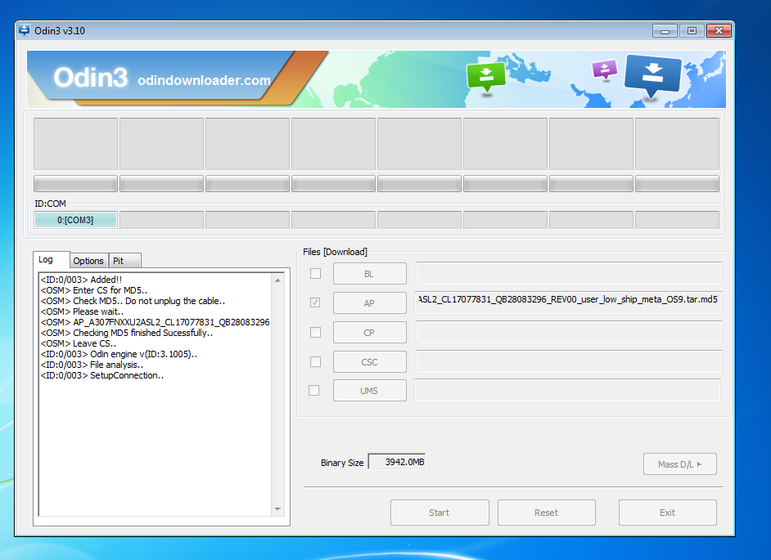Click the 'File analysis..' log line

[92, 365]
